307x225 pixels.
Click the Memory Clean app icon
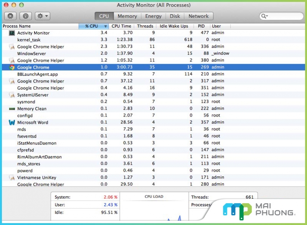[12, 109]
